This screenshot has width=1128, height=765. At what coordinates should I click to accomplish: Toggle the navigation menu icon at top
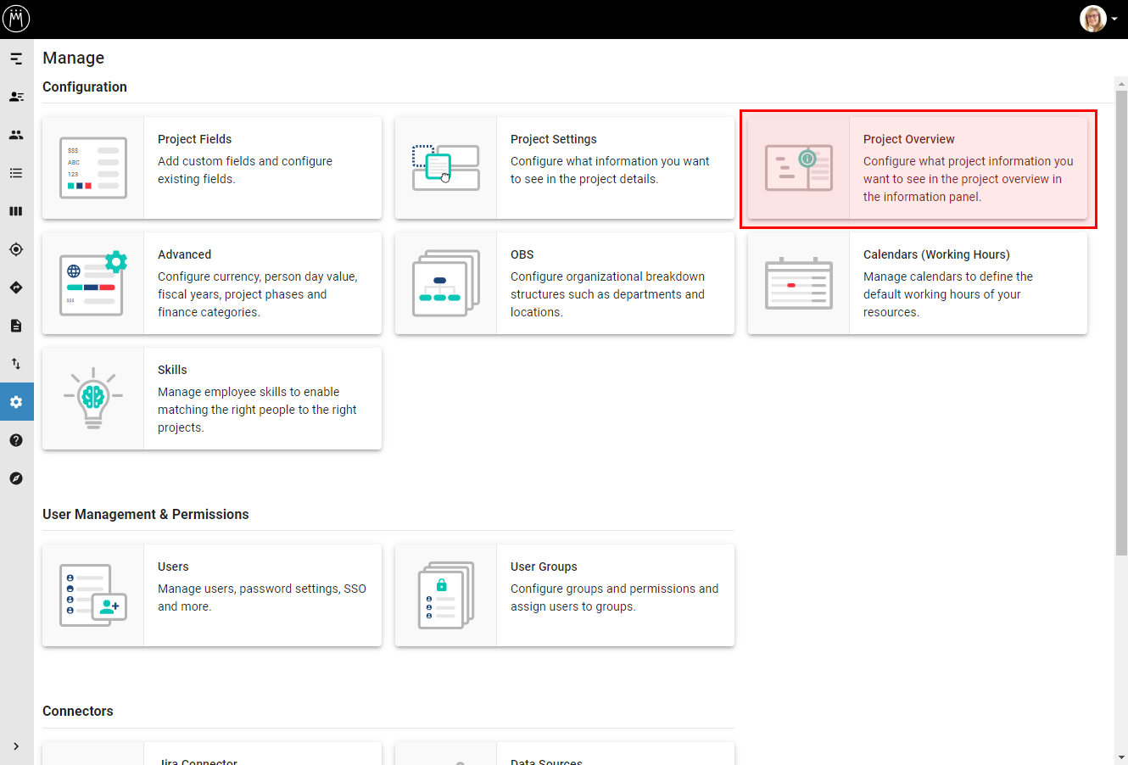(16, 59)
